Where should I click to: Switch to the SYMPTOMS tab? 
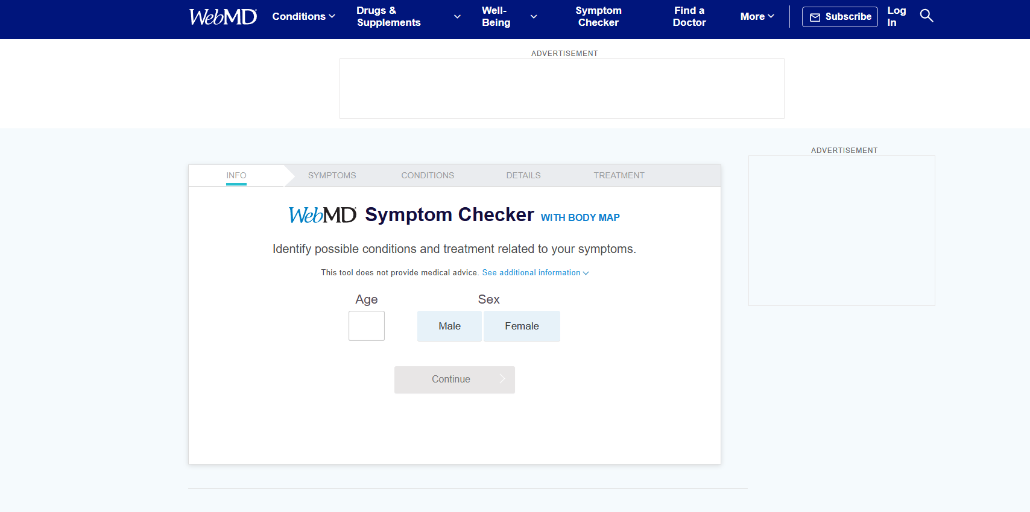[x=332, y=175]
